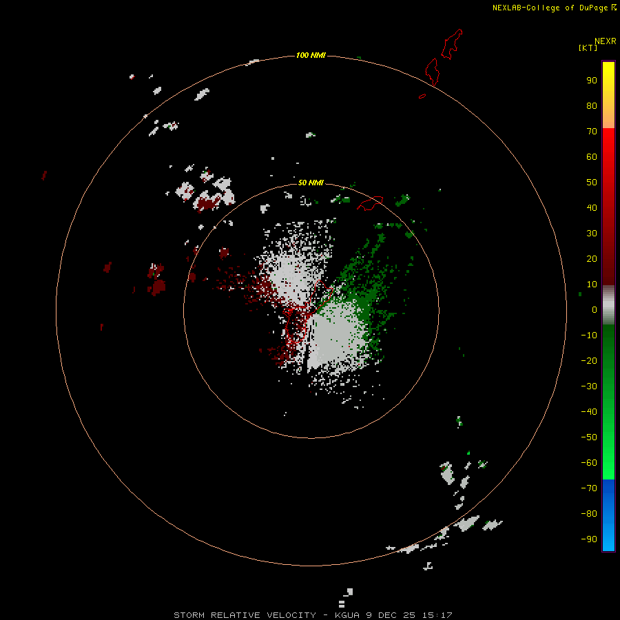
Task: Click the 90 value on the velocity scale
Action: (x=592, y=81)
